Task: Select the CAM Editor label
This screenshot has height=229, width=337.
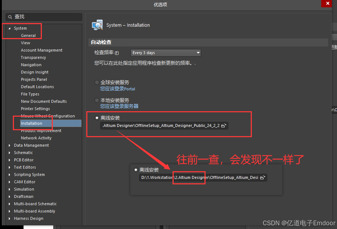Action: pos(25,182)
